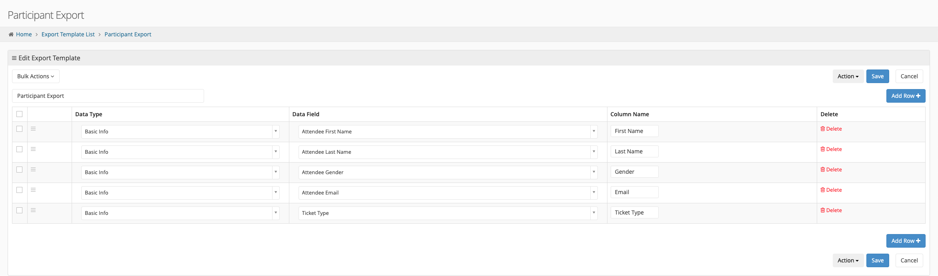Check the Attendee Gender row checkbox
The height and width of the screenshot is (276, 938).
pos(19,169)
